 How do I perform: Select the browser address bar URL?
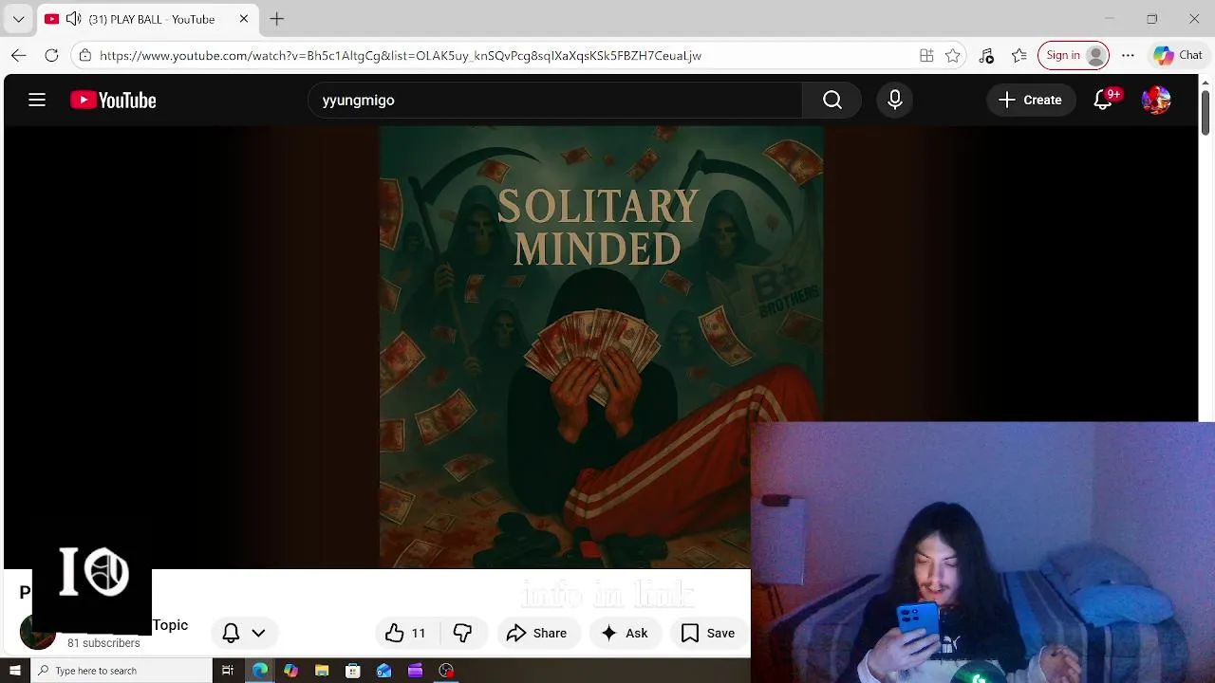point(401,55)
